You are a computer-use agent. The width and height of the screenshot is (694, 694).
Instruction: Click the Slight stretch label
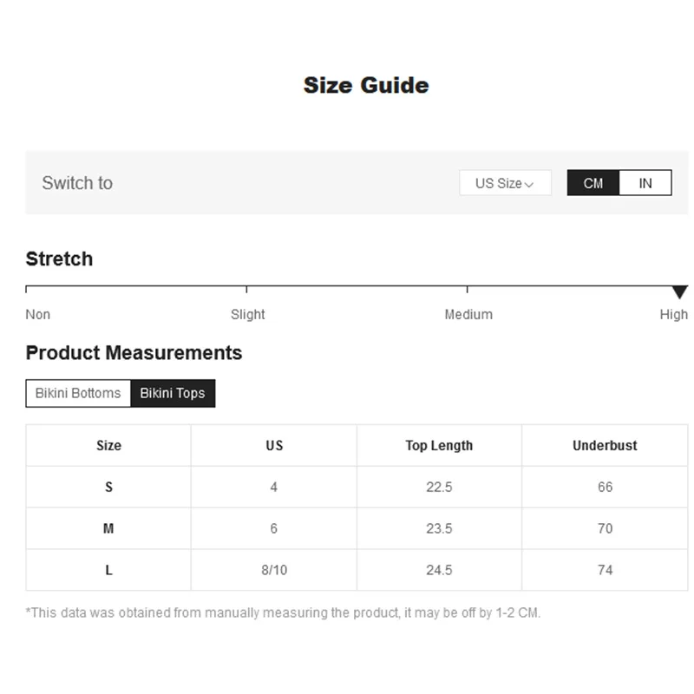pos(248,314)
